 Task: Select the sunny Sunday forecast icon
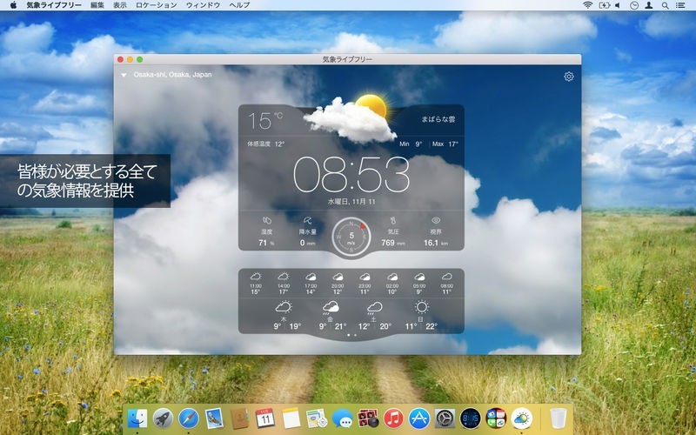click(x=421, y=307)
